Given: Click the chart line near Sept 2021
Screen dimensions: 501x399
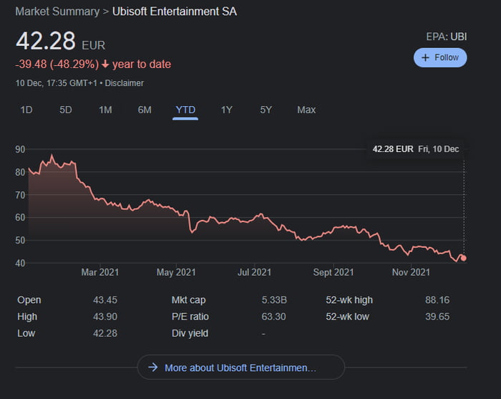Looking at the screenshot, I should pos(334,230).
